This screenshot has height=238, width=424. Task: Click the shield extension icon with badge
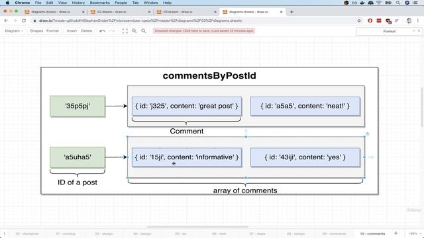coord(388,20)
